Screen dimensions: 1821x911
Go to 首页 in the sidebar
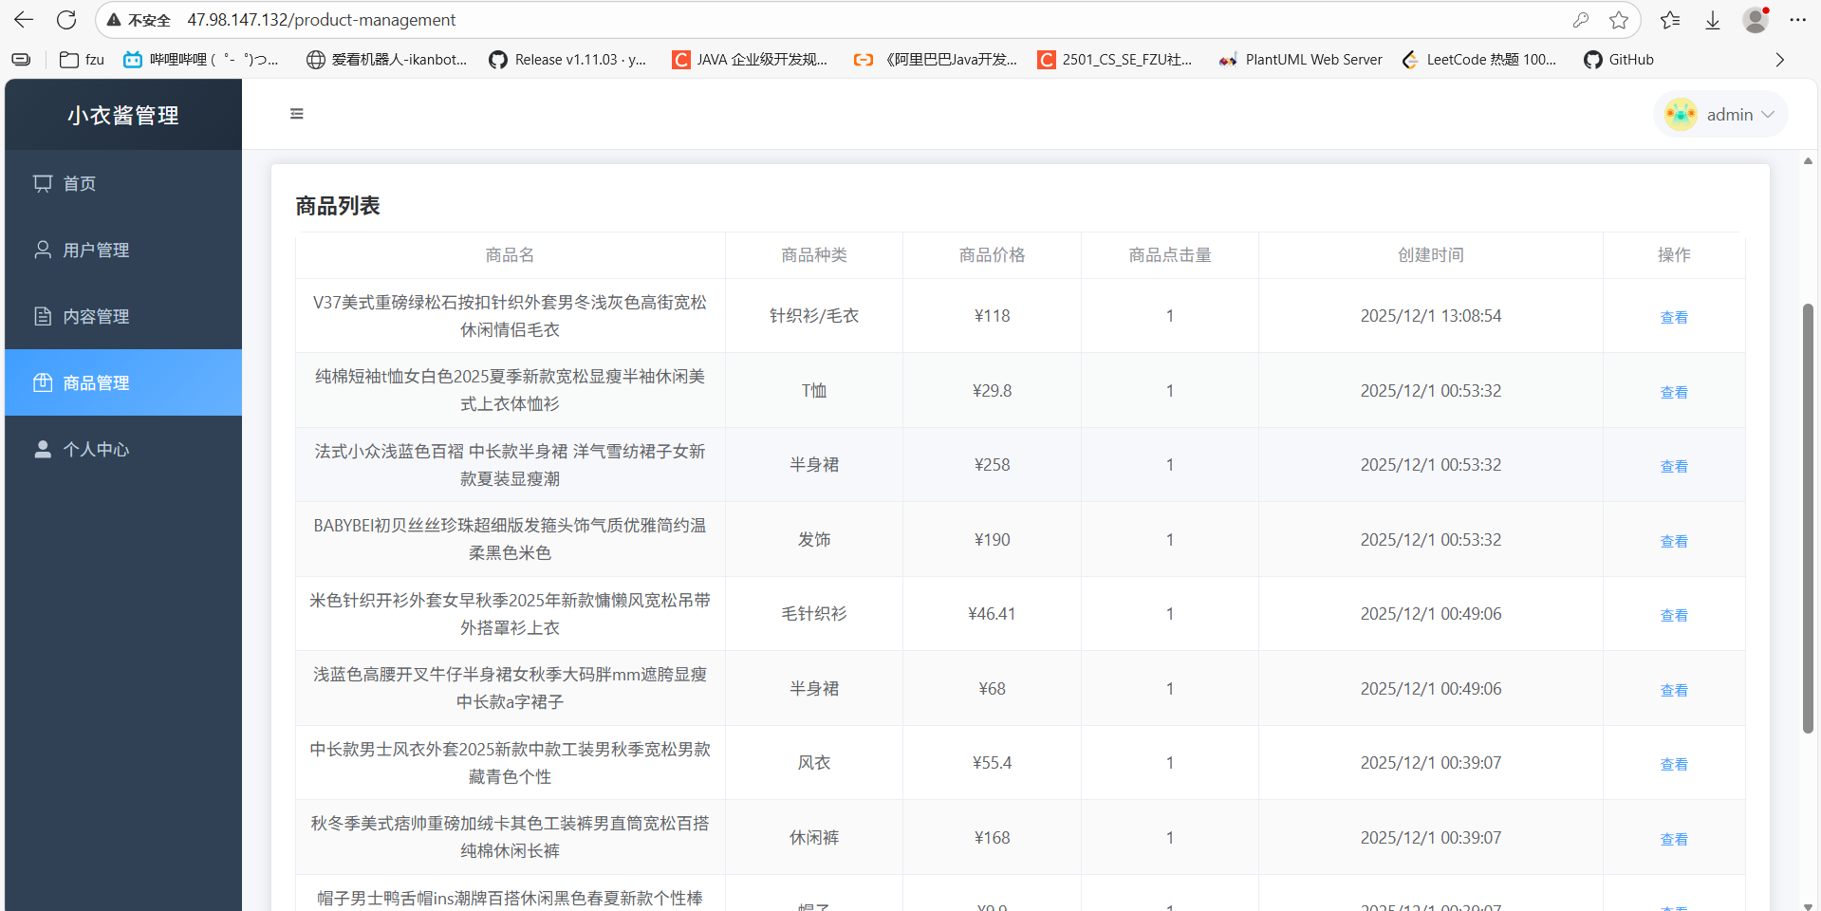[x=123, y=183]
